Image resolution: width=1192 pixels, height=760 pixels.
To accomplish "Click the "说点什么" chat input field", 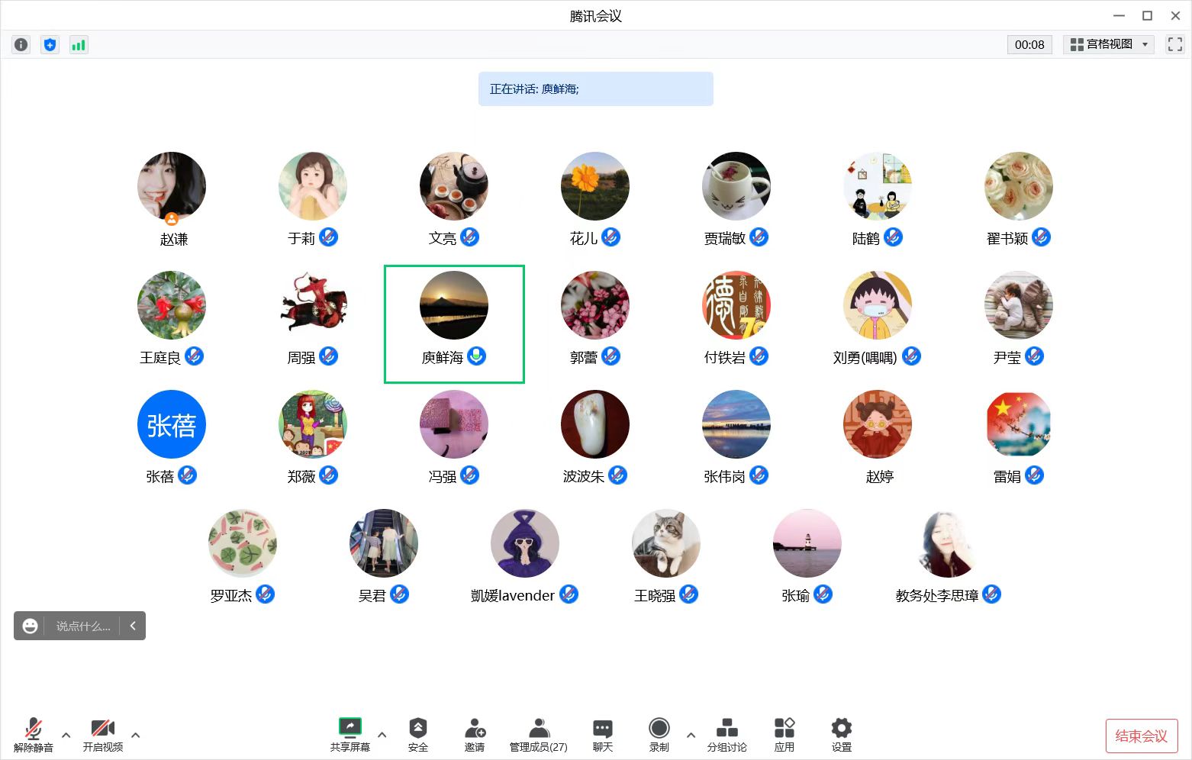I will (x=83, y=626).
